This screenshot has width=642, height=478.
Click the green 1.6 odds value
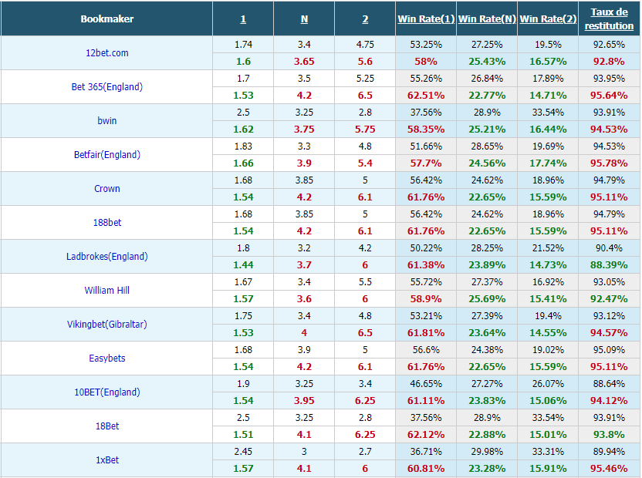243,62
